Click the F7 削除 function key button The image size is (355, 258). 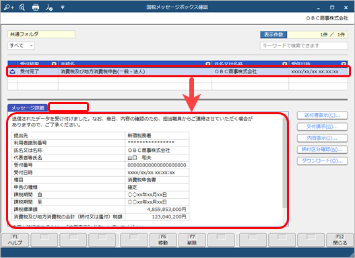click(192, 240)
